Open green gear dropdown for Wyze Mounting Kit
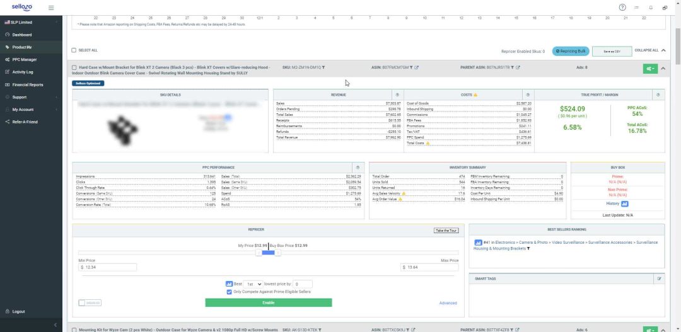Viewport: 681px width, 332px height. tap(650, 330)
